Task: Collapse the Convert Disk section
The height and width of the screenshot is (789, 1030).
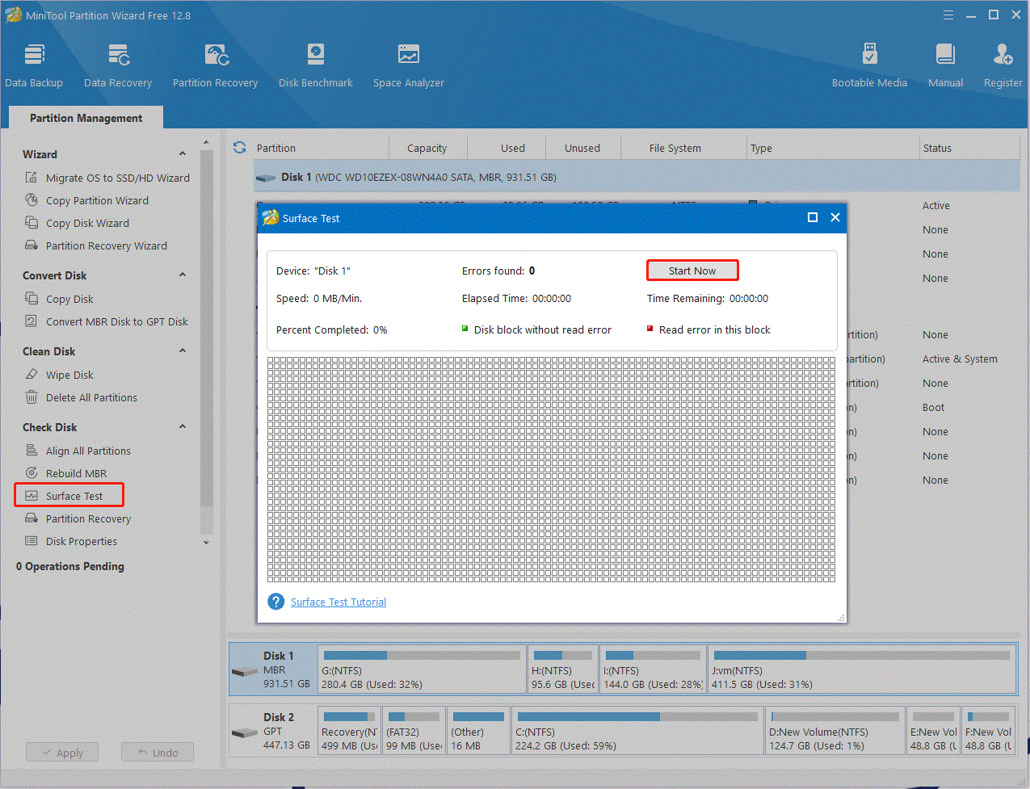Action: [183, 275]
